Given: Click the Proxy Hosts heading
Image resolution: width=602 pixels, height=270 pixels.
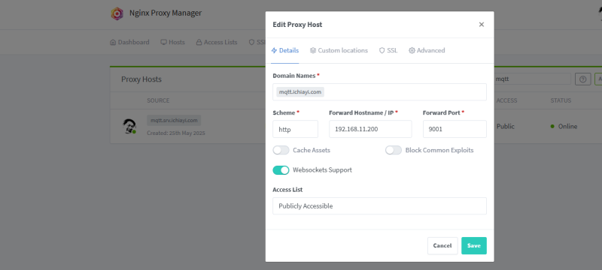Looking at the screenshot, I should [x=141, y=79].
